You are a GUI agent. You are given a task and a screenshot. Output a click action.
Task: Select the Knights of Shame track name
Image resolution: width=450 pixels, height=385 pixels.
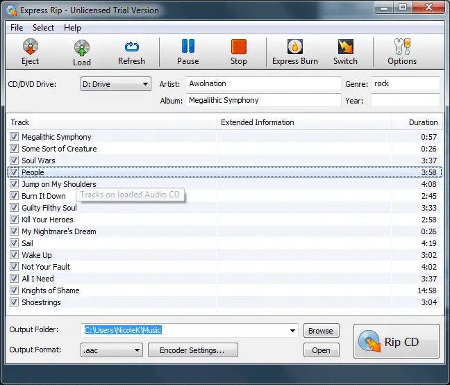tap(51, 290)
